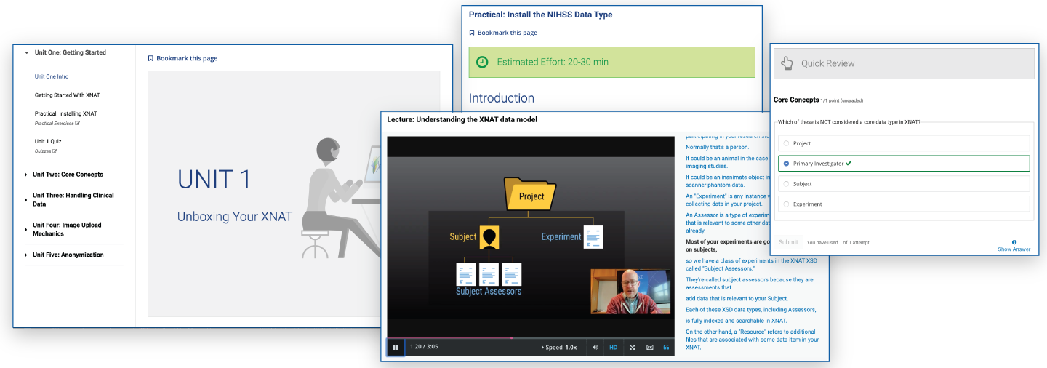The width and height of the screenshot is (1047, 368).
Task: Open Practical: Installing XNAT
Action: (66, 113)
